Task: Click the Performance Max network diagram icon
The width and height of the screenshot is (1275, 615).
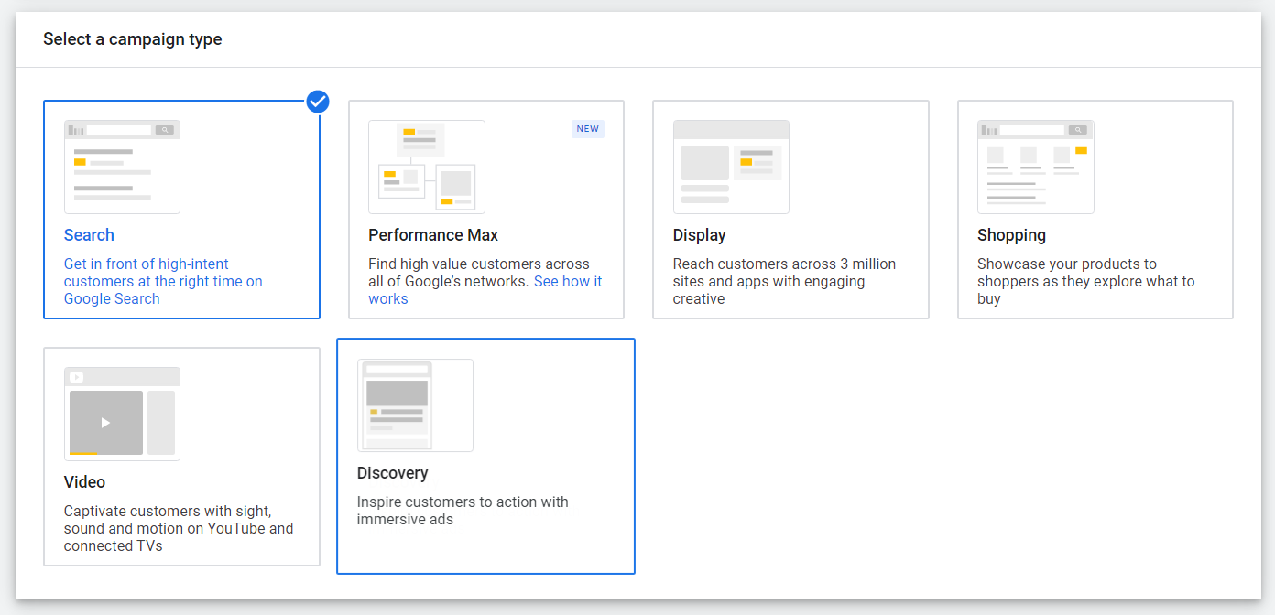Action: click(x=426, y=167)
